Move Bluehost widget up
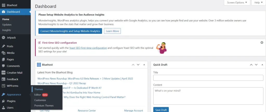Viewport: 266px width, 112px height. click(133, 65)
